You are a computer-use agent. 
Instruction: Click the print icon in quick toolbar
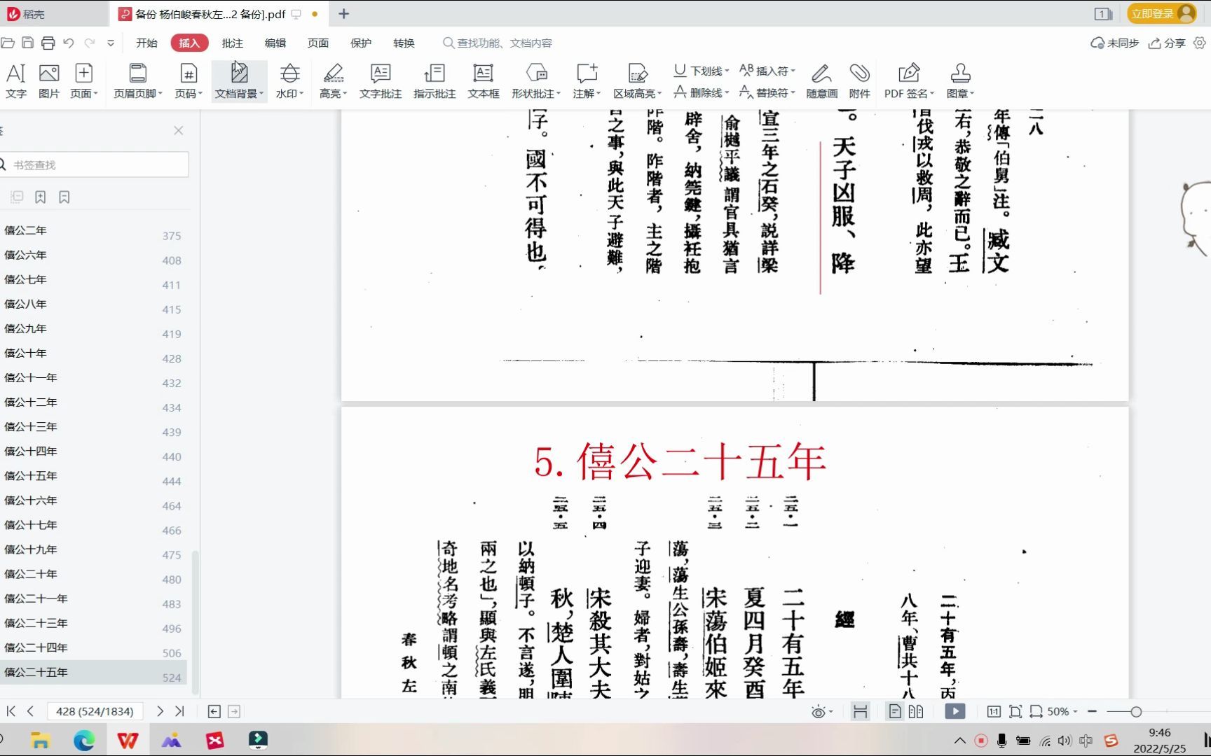pos(48,43)
